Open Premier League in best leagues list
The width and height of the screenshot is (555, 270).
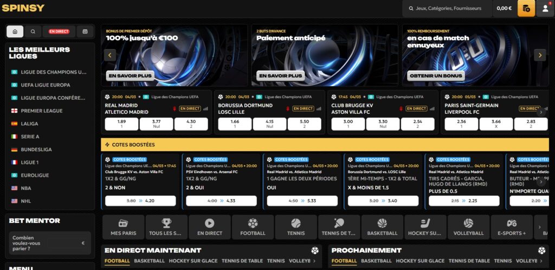pos(41,111)
